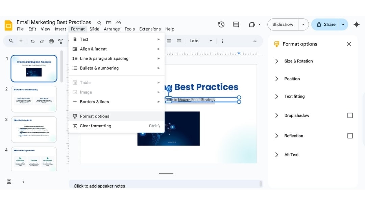This screenshot has height=206, width=365.
Task: Click the Slideshow button
Action: click(x=283, y=24)
